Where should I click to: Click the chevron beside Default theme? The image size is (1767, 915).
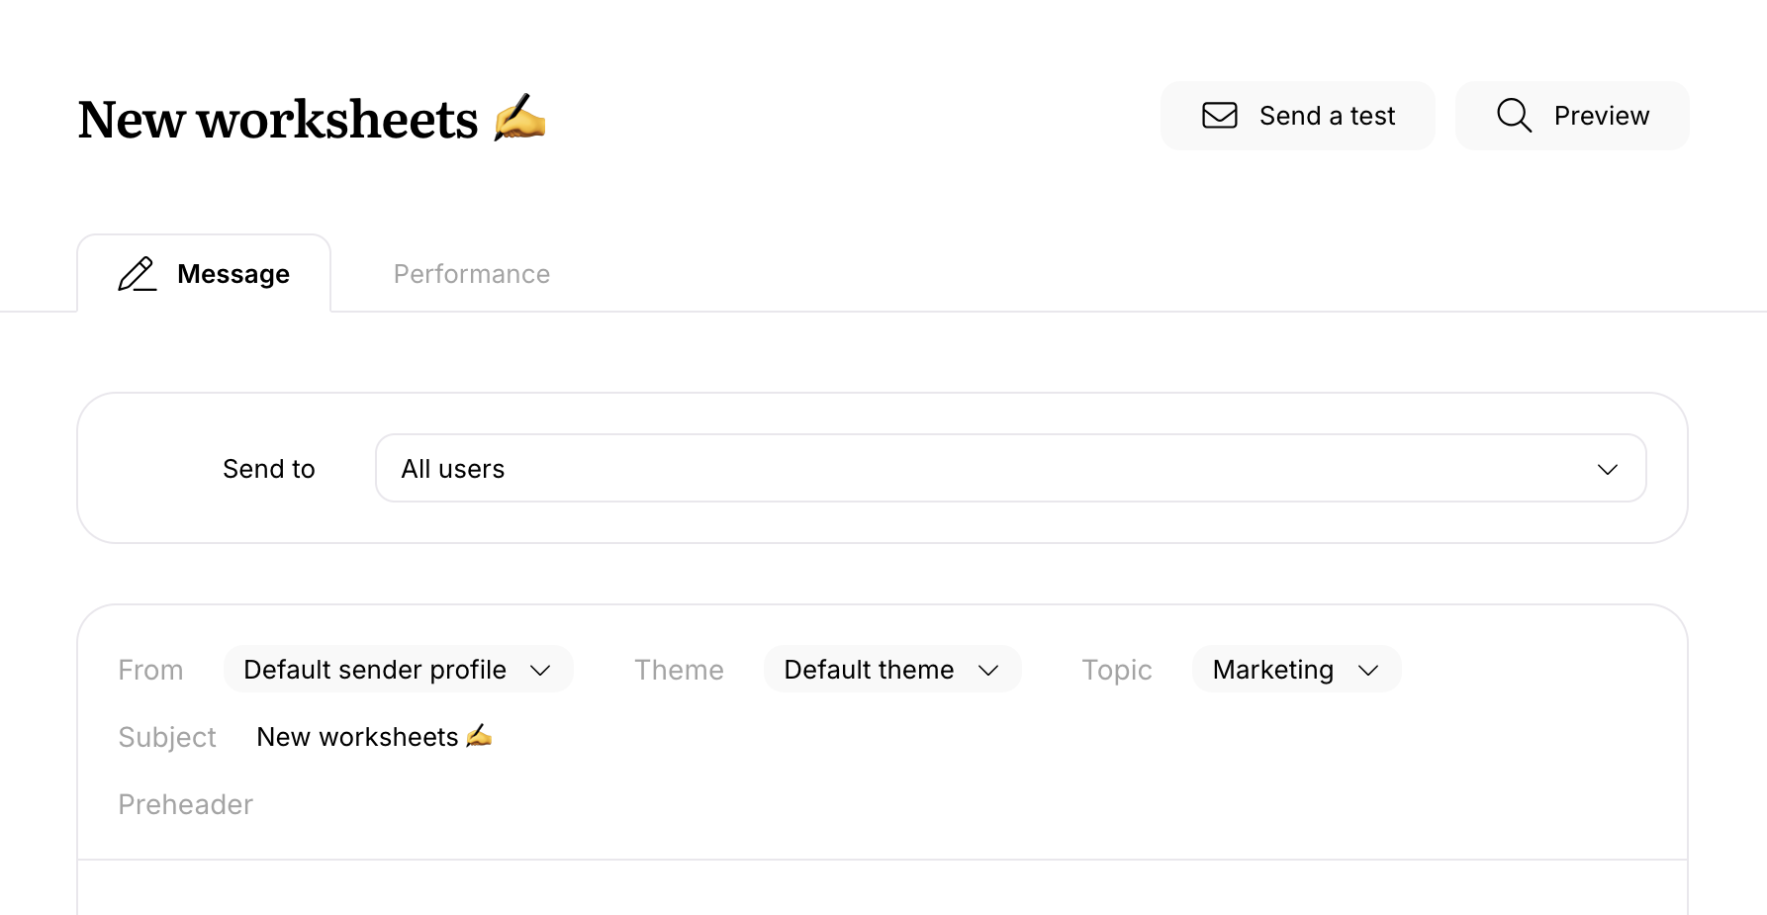coord(988,671)
